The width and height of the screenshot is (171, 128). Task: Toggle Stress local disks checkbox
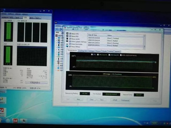[70, 44]
